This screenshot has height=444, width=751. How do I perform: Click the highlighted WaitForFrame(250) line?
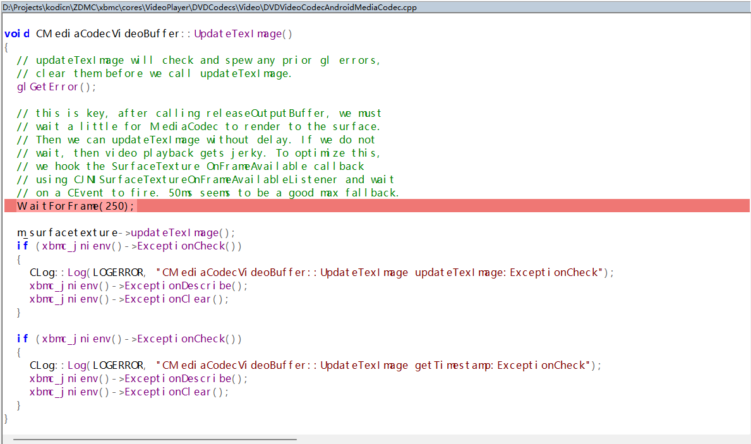76,206
